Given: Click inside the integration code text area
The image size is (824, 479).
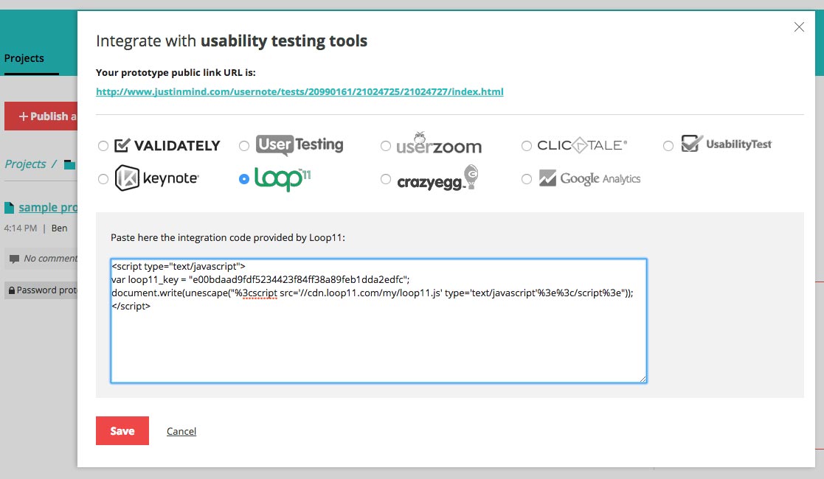Looking at the screenshot, I should point(378,321).
